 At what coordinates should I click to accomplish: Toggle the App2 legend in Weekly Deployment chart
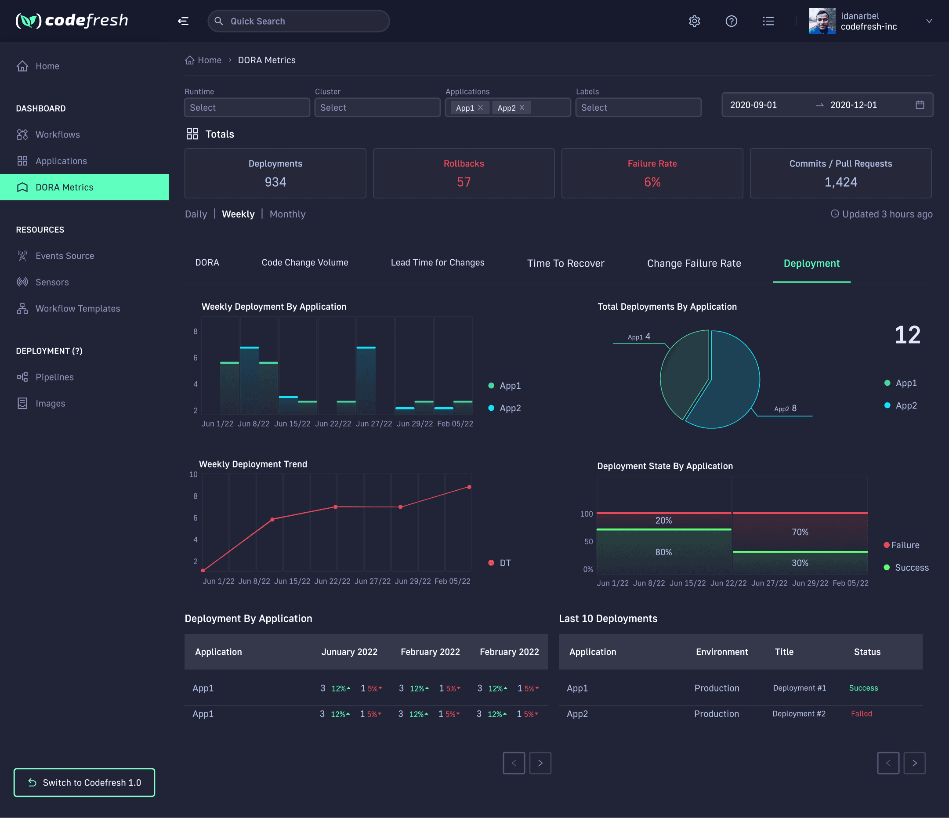509,408
